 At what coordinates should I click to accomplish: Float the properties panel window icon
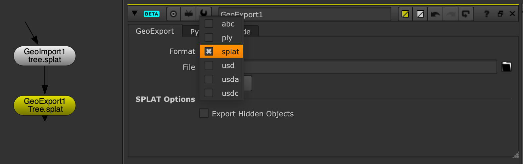tap(500, 14)
